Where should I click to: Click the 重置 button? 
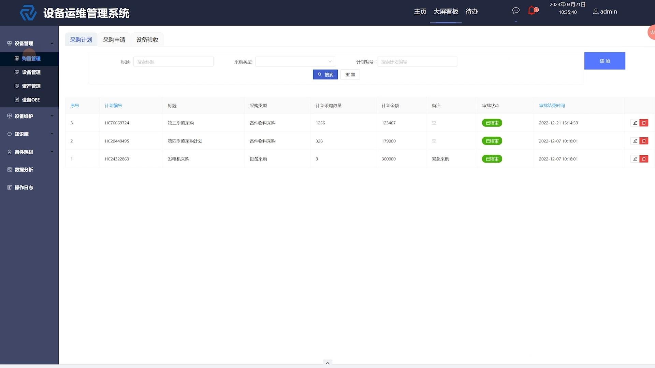pos(350,75)
